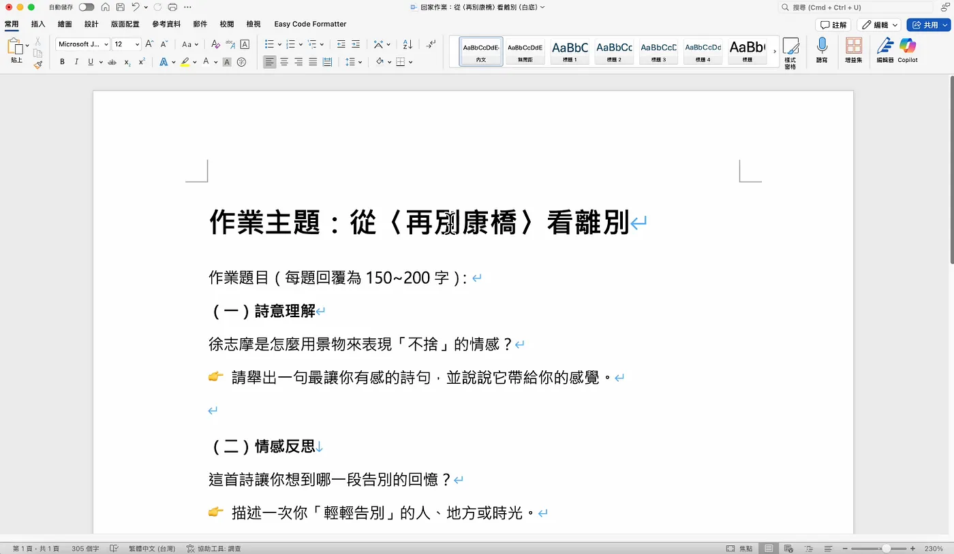Viewport: 954px width, 554px height.
Task: Toggle Bold formatting button
Action: [x=62, y=62]
